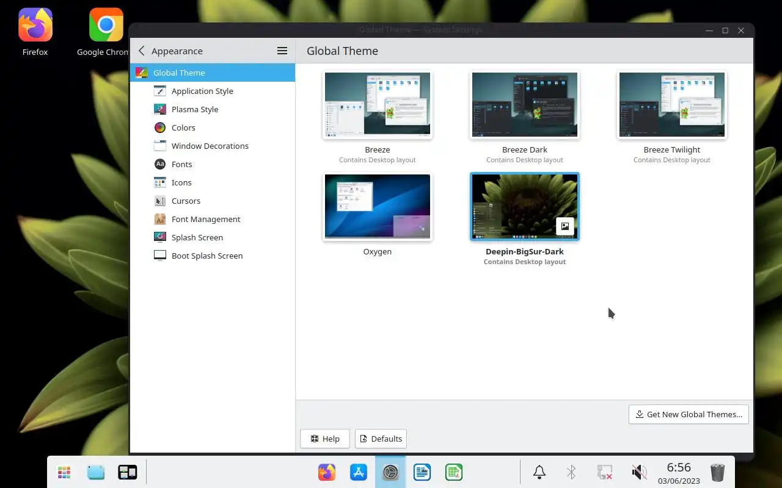The width and height of the screenshot is (782, 488).
Task: Open Font Management
Action: (x=213, y=219)
